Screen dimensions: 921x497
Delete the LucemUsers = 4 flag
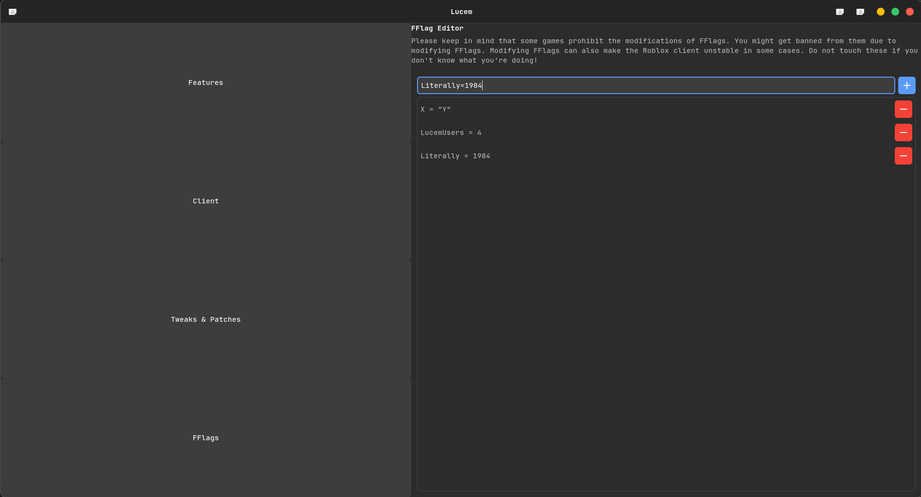(x=903, y=133)
